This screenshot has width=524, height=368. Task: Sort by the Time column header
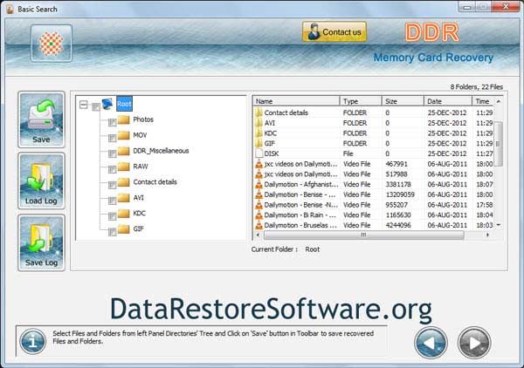483,101
